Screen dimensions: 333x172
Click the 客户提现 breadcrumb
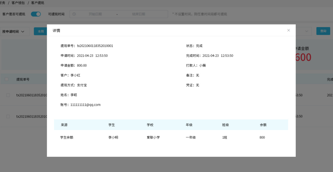[38, 3]
